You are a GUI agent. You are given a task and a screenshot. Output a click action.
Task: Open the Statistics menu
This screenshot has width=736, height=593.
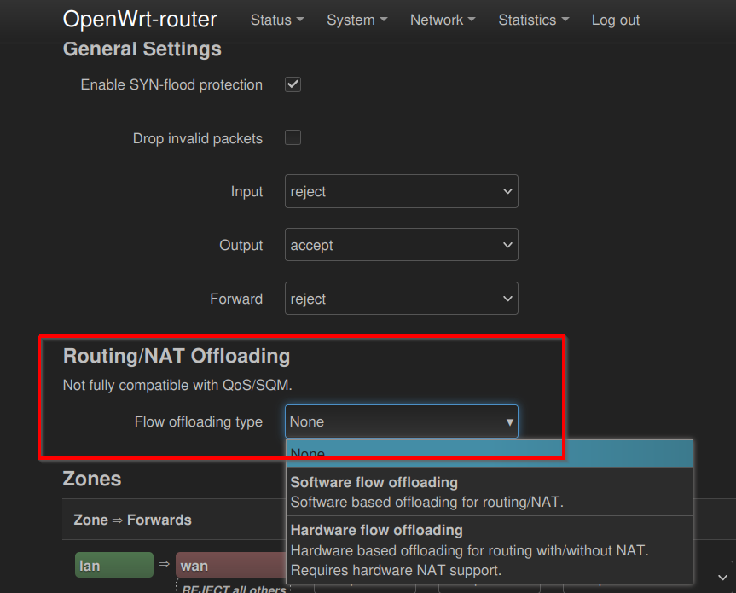pos(533,20)
